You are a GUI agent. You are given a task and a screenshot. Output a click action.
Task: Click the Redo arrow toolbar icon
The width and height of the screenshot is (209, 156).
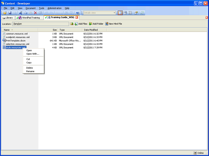(52, 13)
